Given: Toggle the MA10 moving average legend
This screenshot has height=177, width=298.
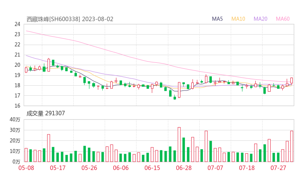Looking at the screenshot, I should coord(238,19).
